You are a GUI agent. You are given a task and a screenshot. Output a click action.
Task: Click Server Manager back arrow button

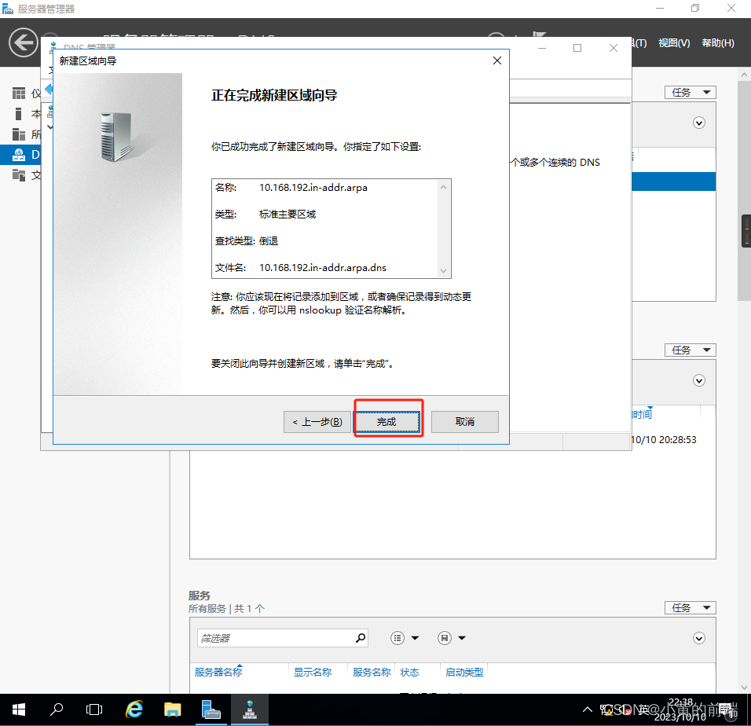coord(23,42)
